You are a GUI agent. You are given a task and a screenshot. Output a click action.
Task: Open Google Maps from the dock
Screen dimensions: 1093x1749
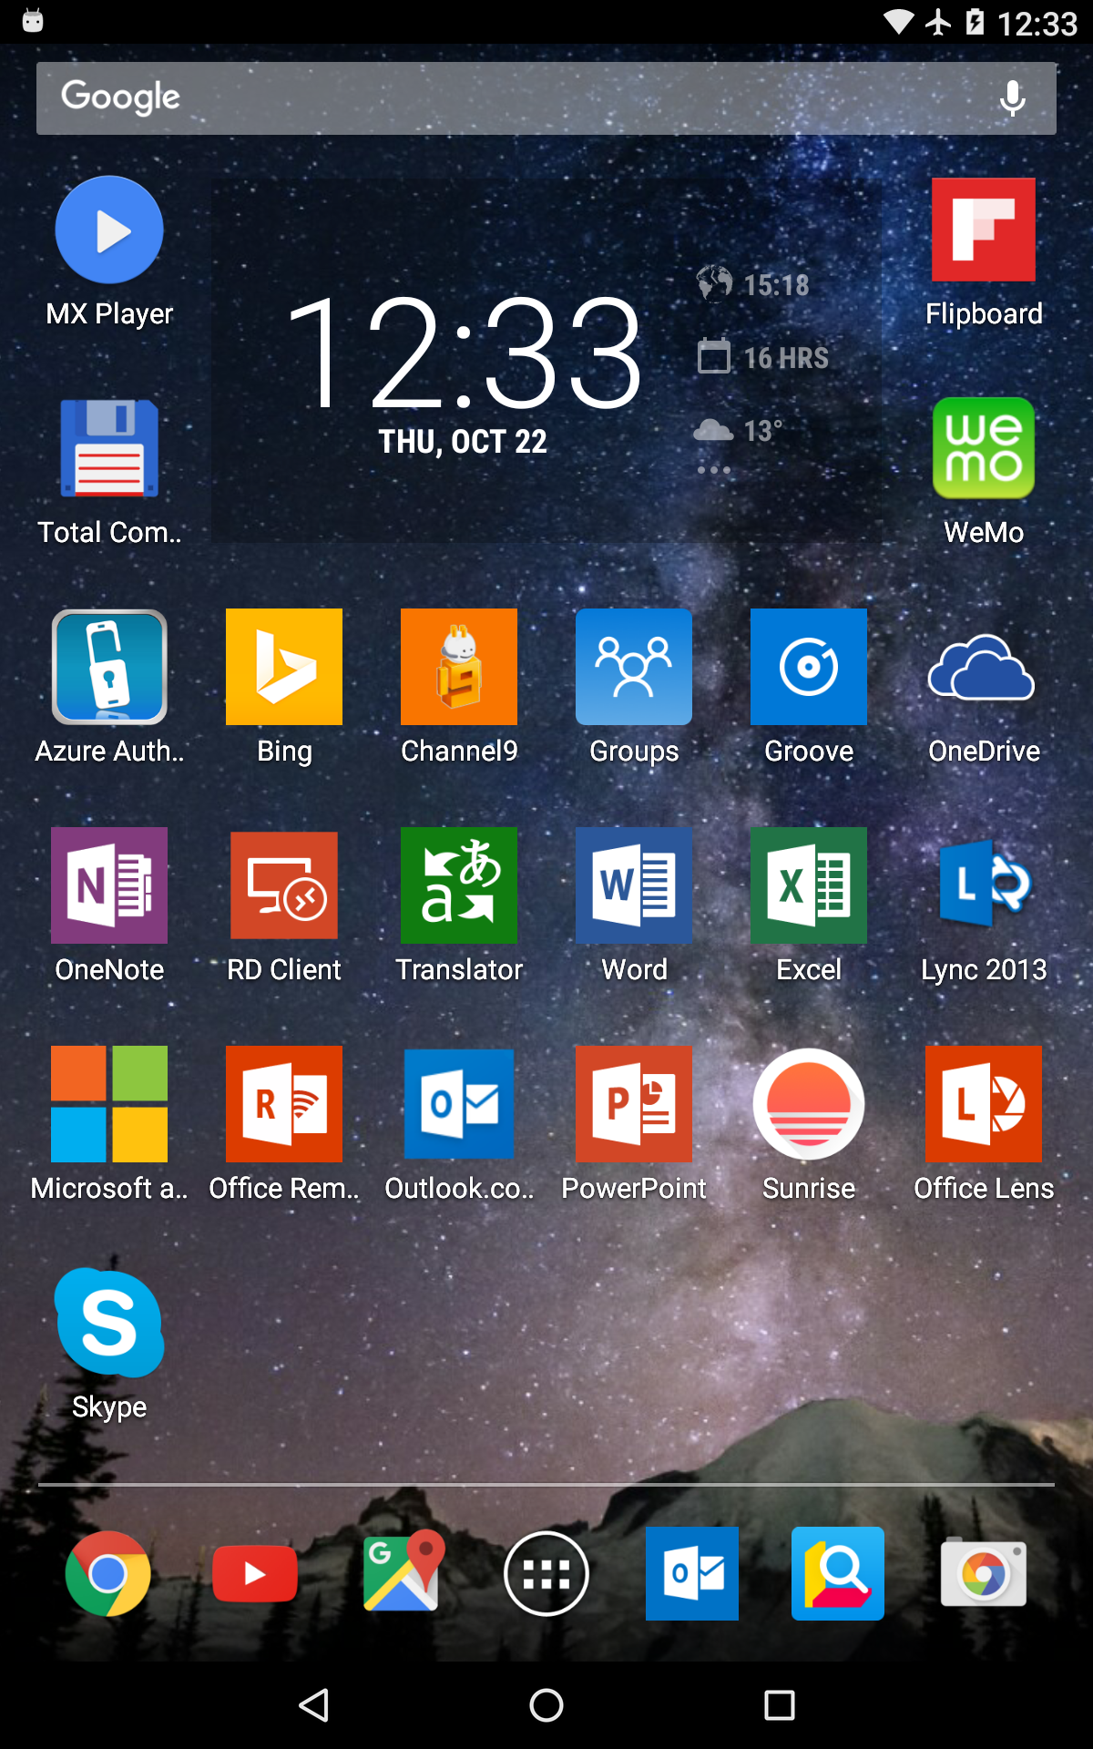tap(403, 1571)
